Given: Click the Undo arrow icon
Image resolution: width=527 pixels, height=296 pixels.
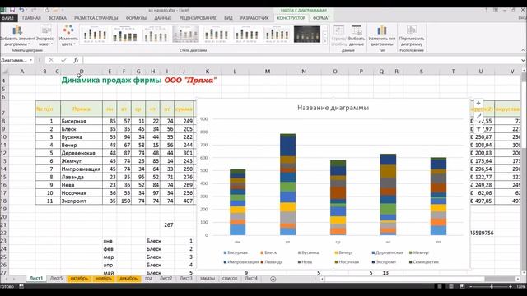Looking at the screenshot, I should (x=21, y=10).
